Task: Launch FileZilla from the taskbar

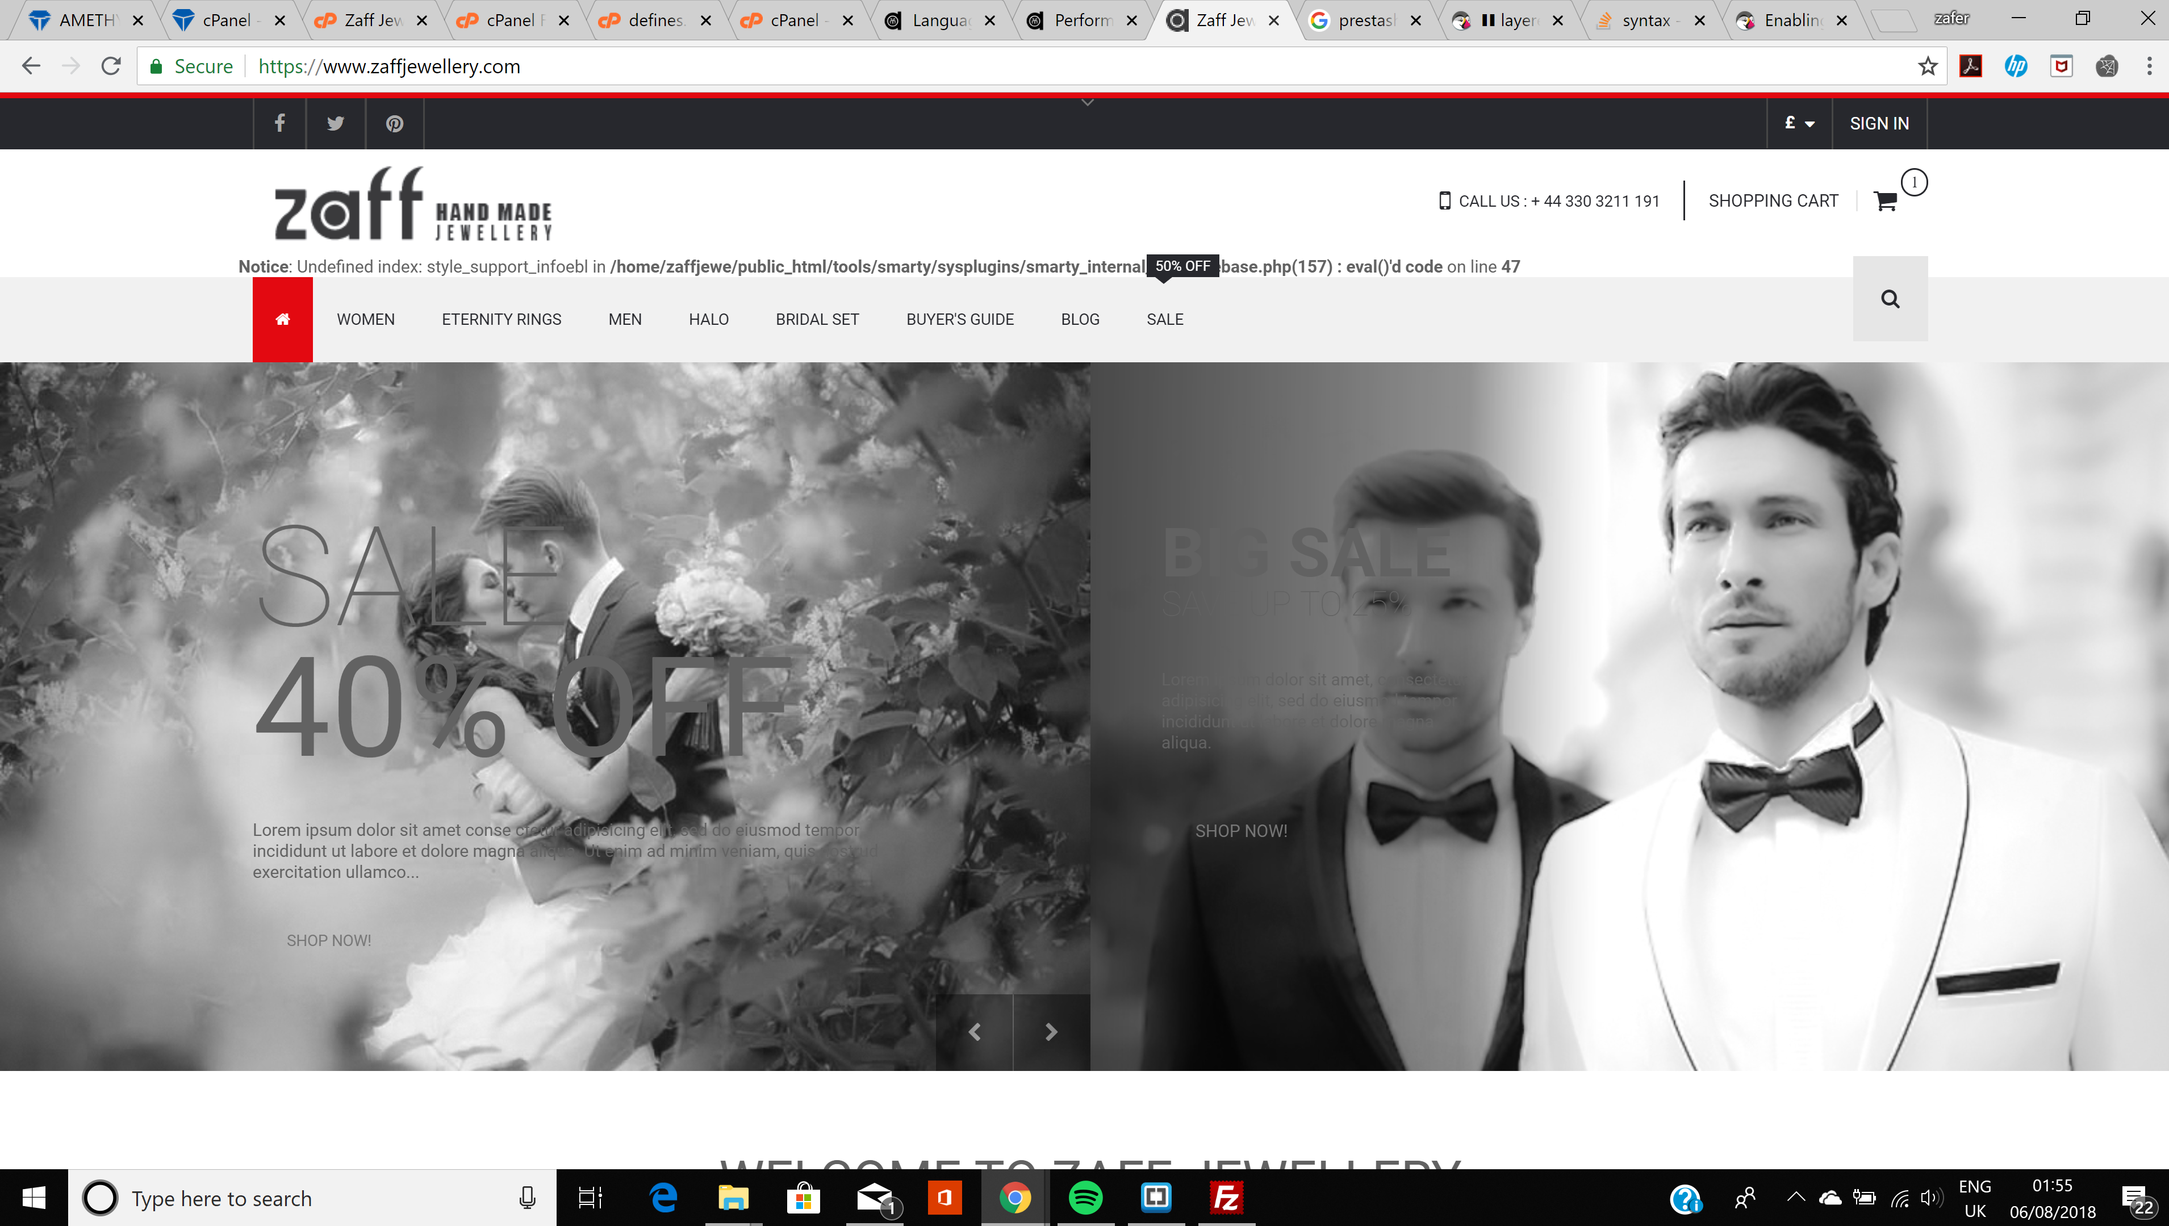Action: coord(1227,1198)
